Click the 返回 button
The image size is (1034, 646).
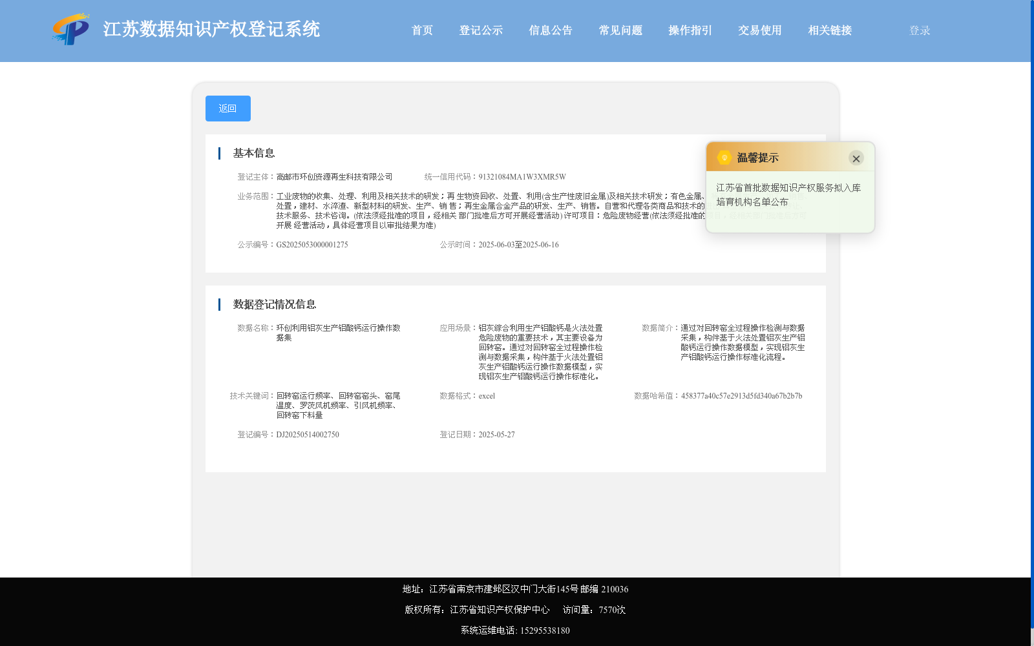point(228,109)
